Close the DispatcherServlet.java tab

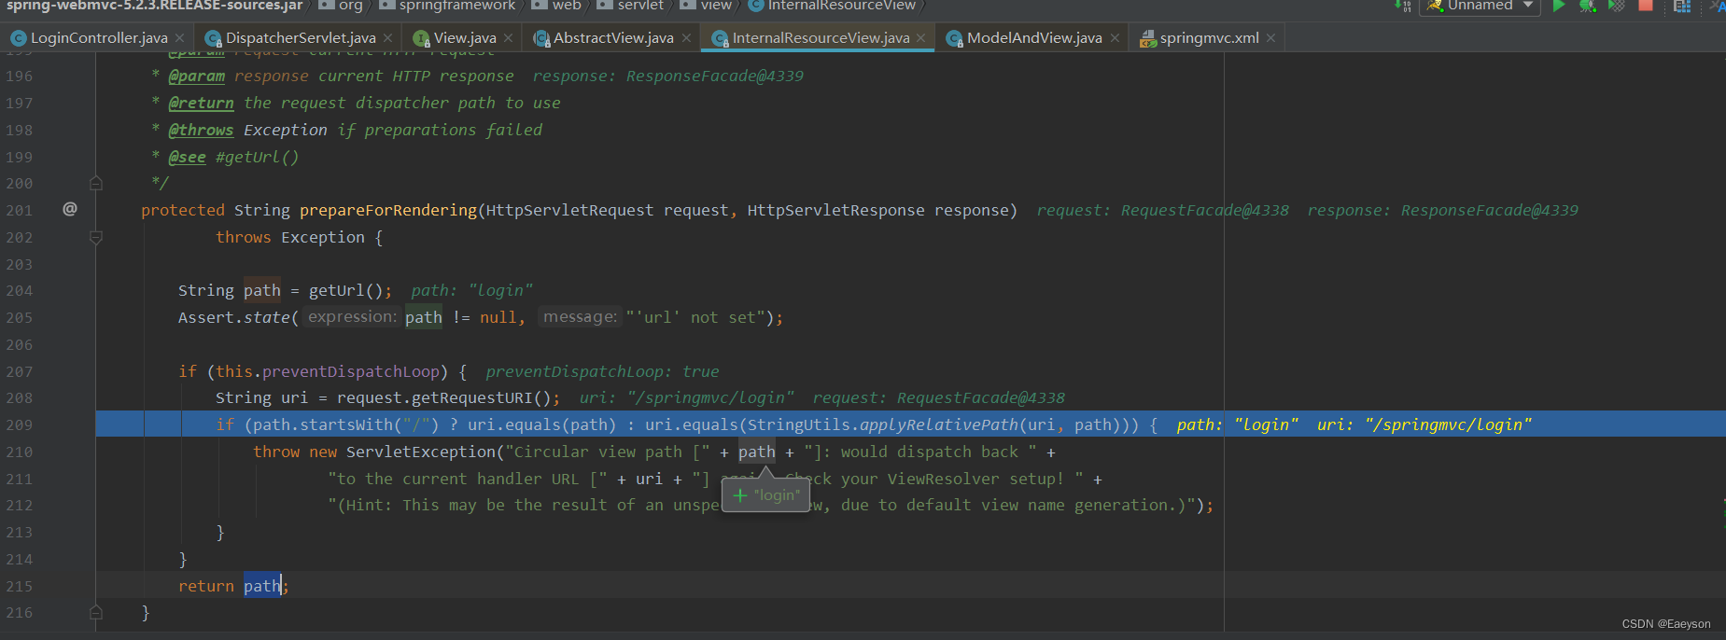point(389,38)
